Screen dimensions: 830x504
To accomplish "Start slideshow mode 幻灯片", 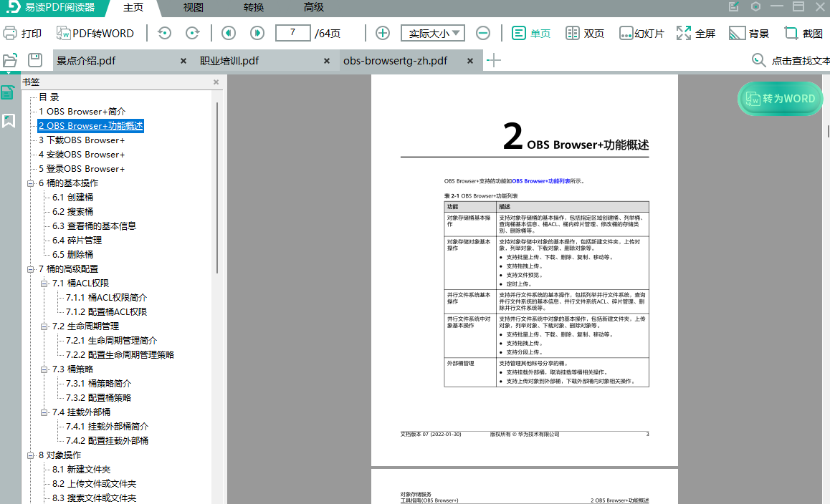I will 641,34.
